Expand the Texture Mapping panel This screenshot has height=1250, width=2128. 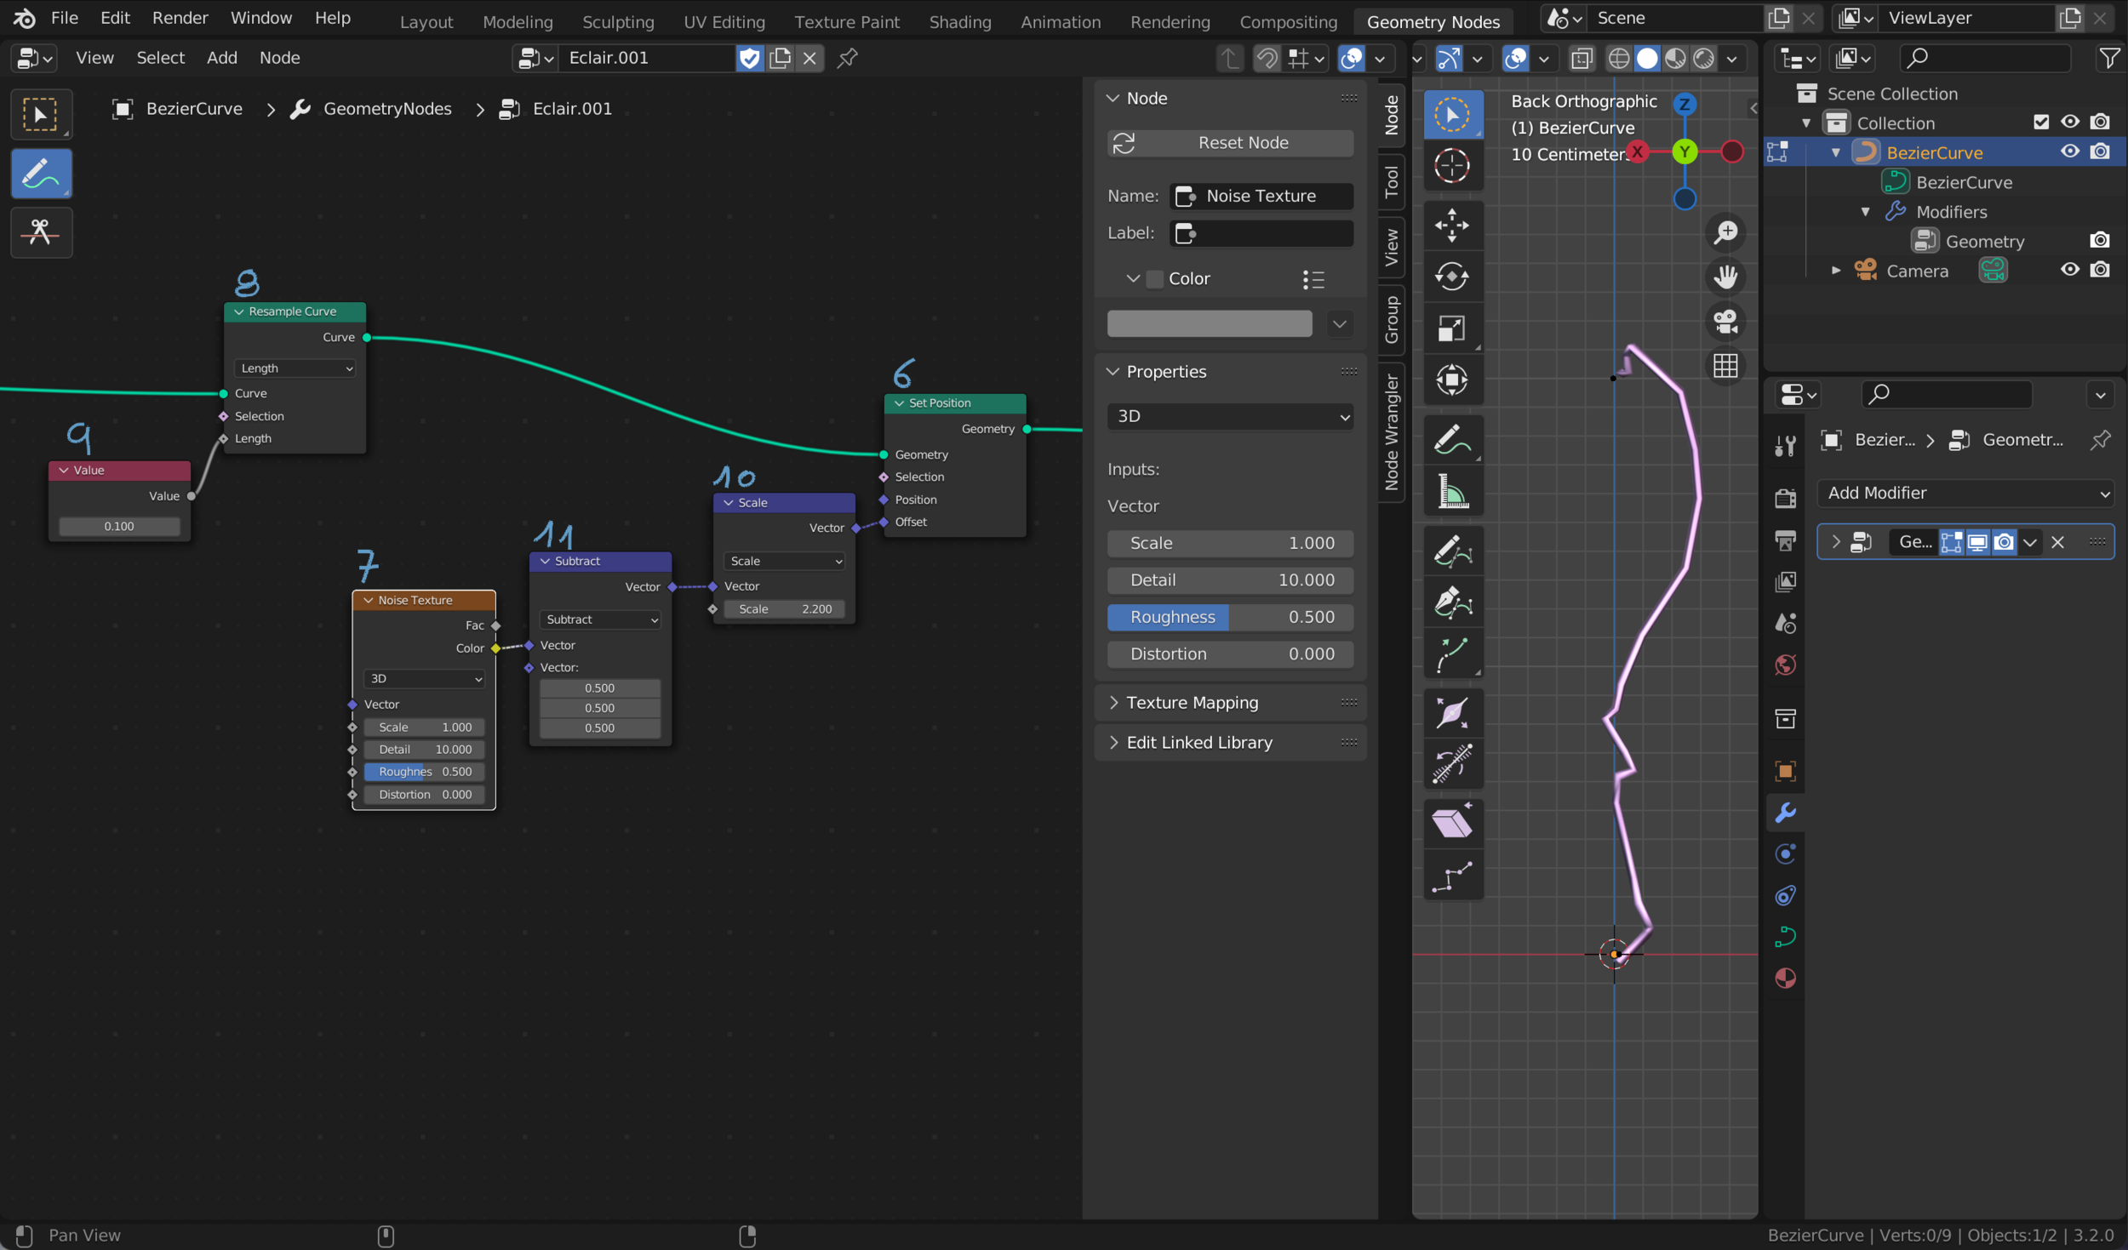tap(1192, 702)
